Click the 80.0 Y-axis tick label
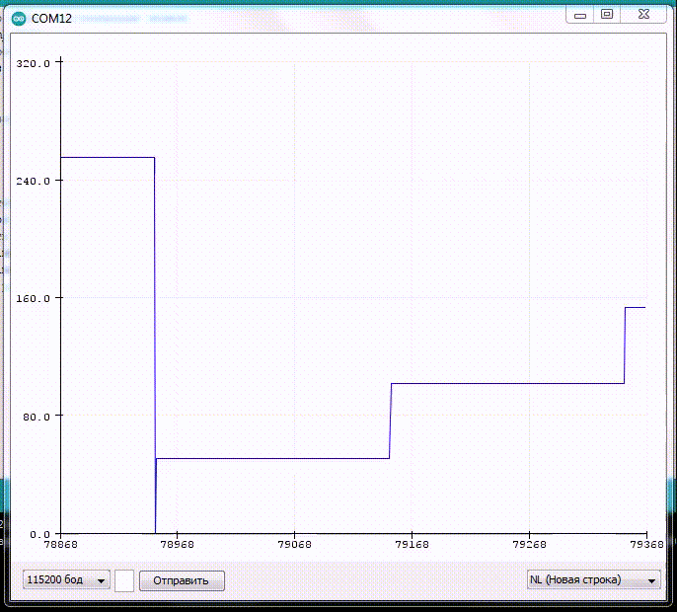The width and height of the screenshot is (677, 612). point(36,417)
